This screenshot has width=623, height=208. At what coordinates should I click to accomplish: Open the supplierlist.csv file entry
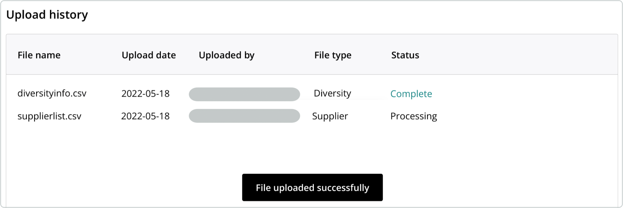(x=49, y=116)
